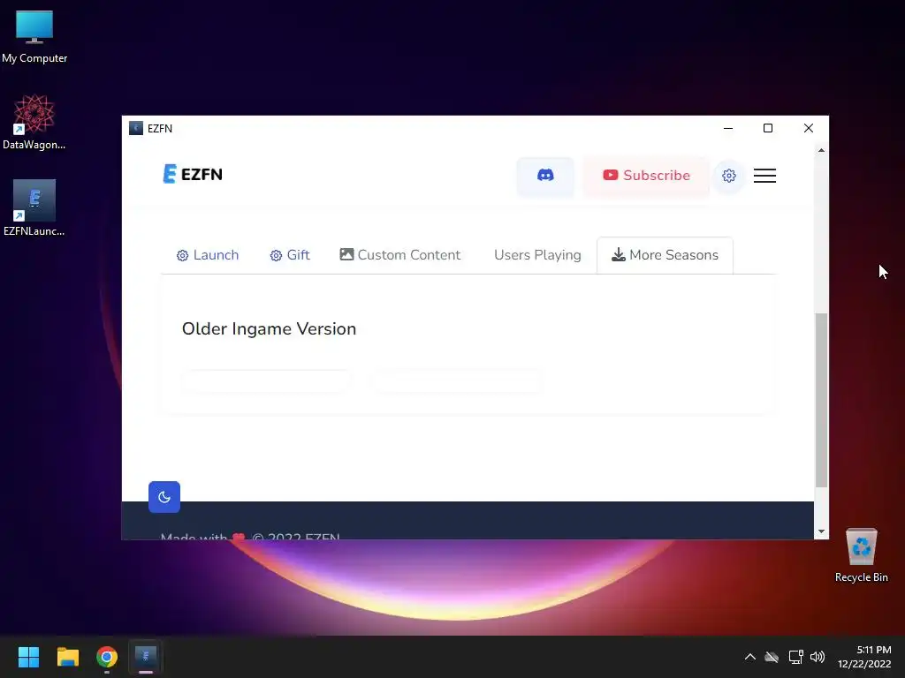The width and height of the screenshot is (905, 678).
Task: Click the EZFN taskbar icon
Action: pos(146,657)
